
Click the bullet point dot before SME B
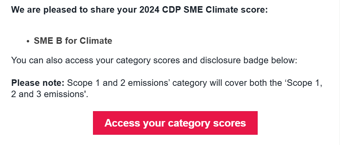pos(28,41)
